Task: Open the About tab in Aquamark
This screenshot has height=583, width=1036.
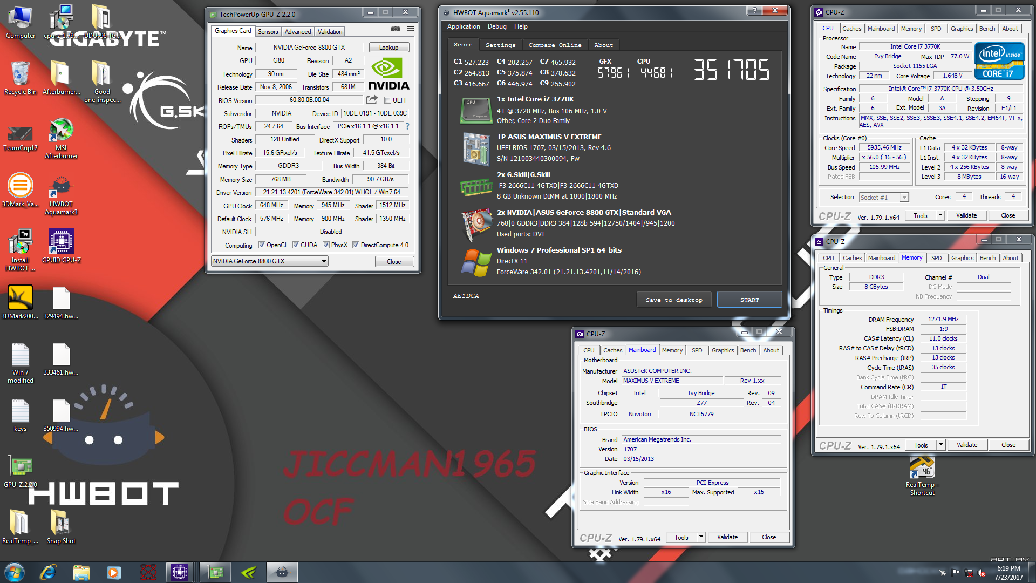Action: coord(603,45)
